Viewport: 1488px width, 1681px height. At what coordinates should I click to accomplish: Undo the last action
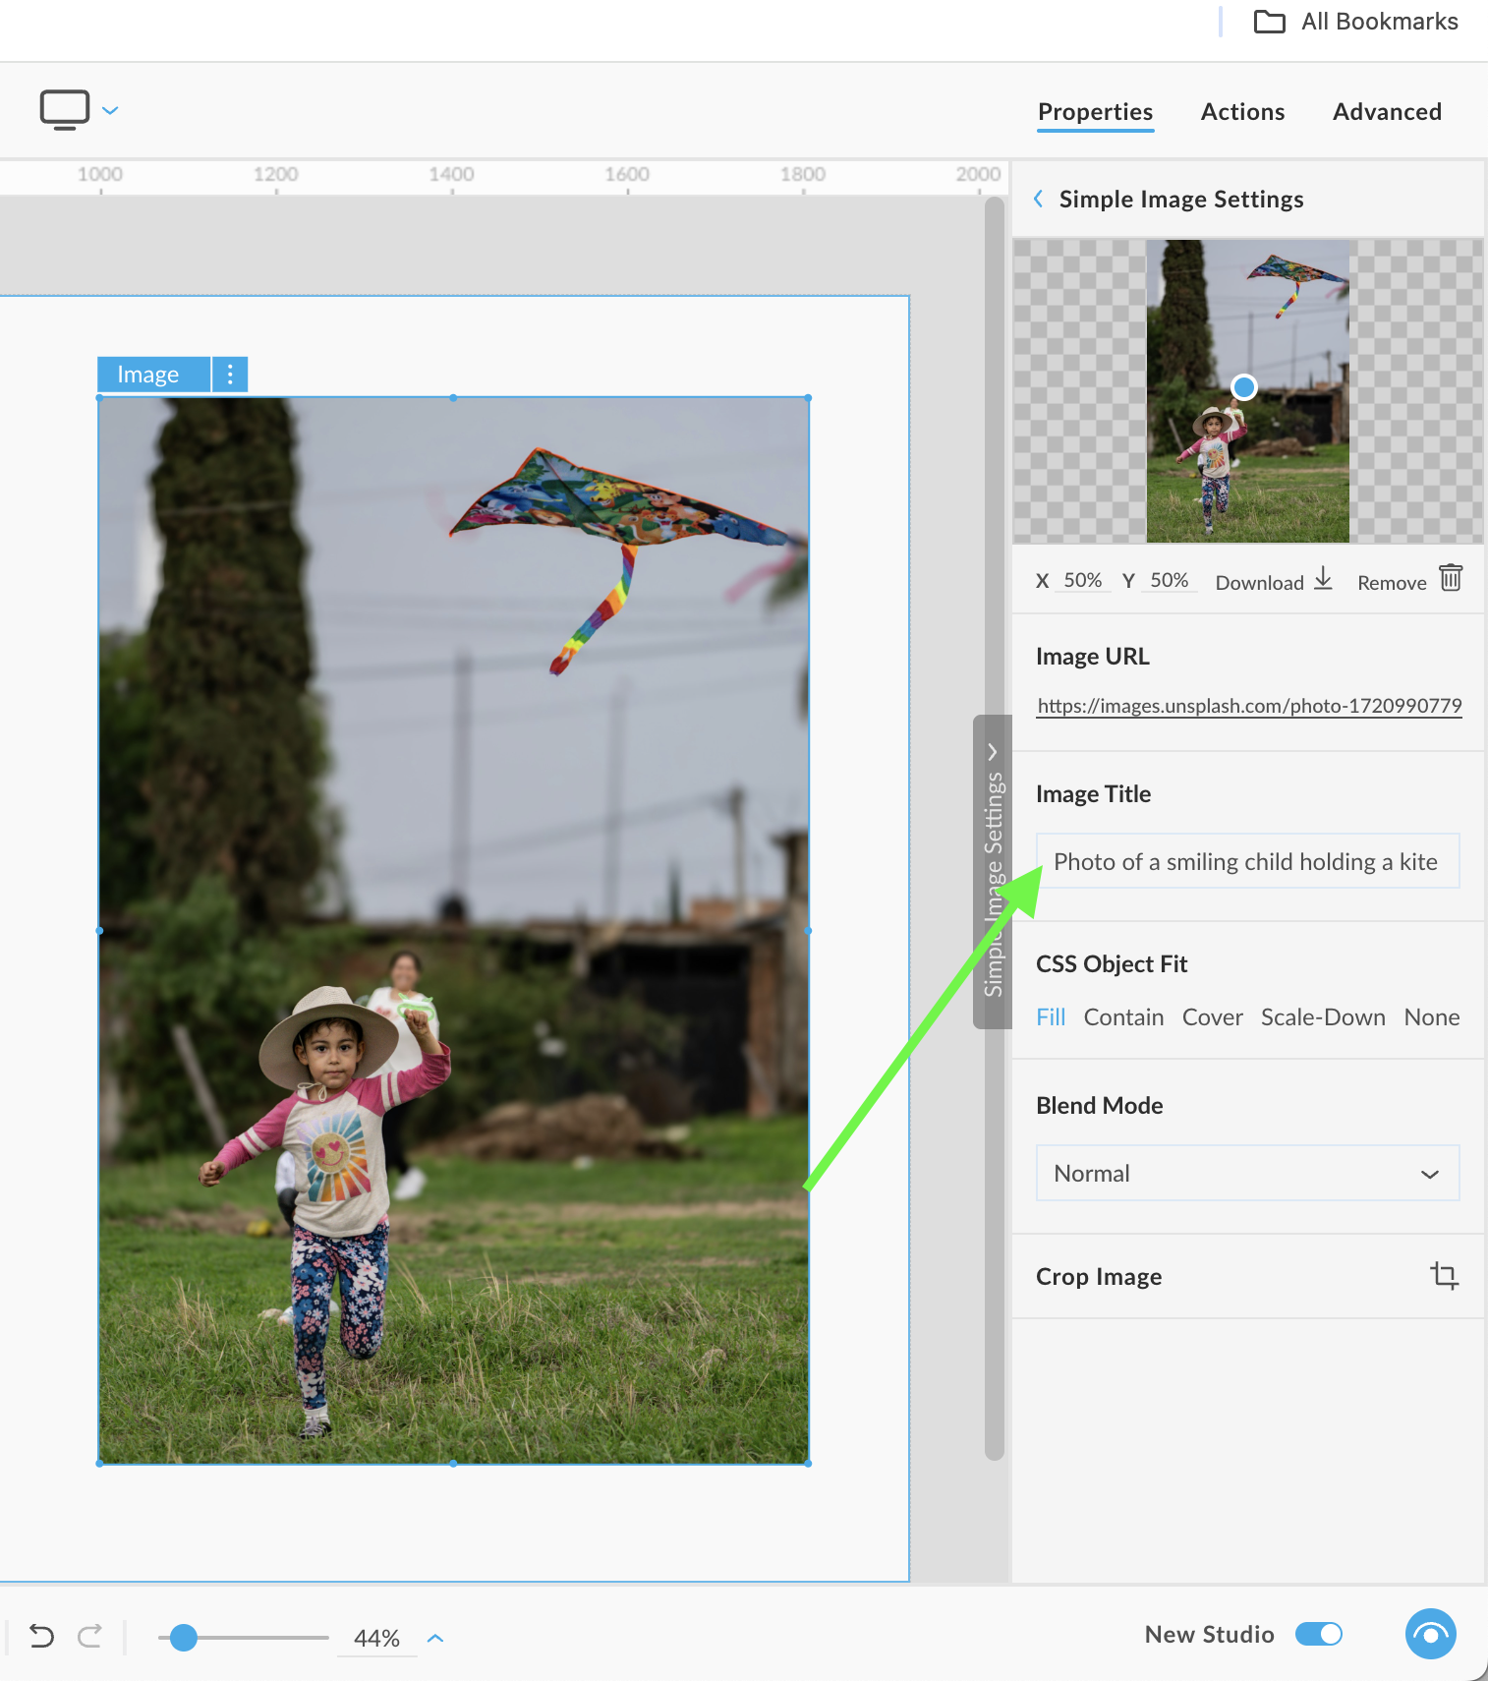41,1636
